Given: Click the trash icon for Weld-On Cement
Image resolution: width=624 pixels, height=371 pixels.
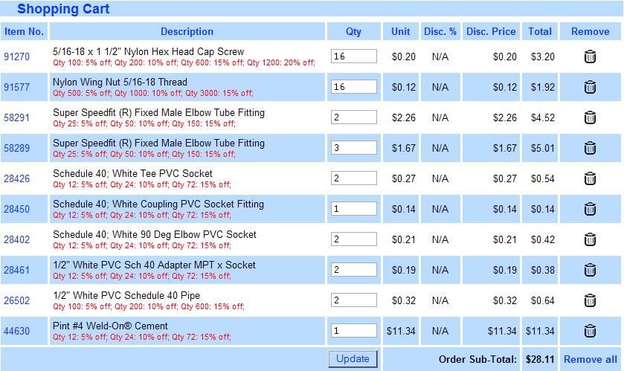Looking at the screenshot, I should coord(590,331).
